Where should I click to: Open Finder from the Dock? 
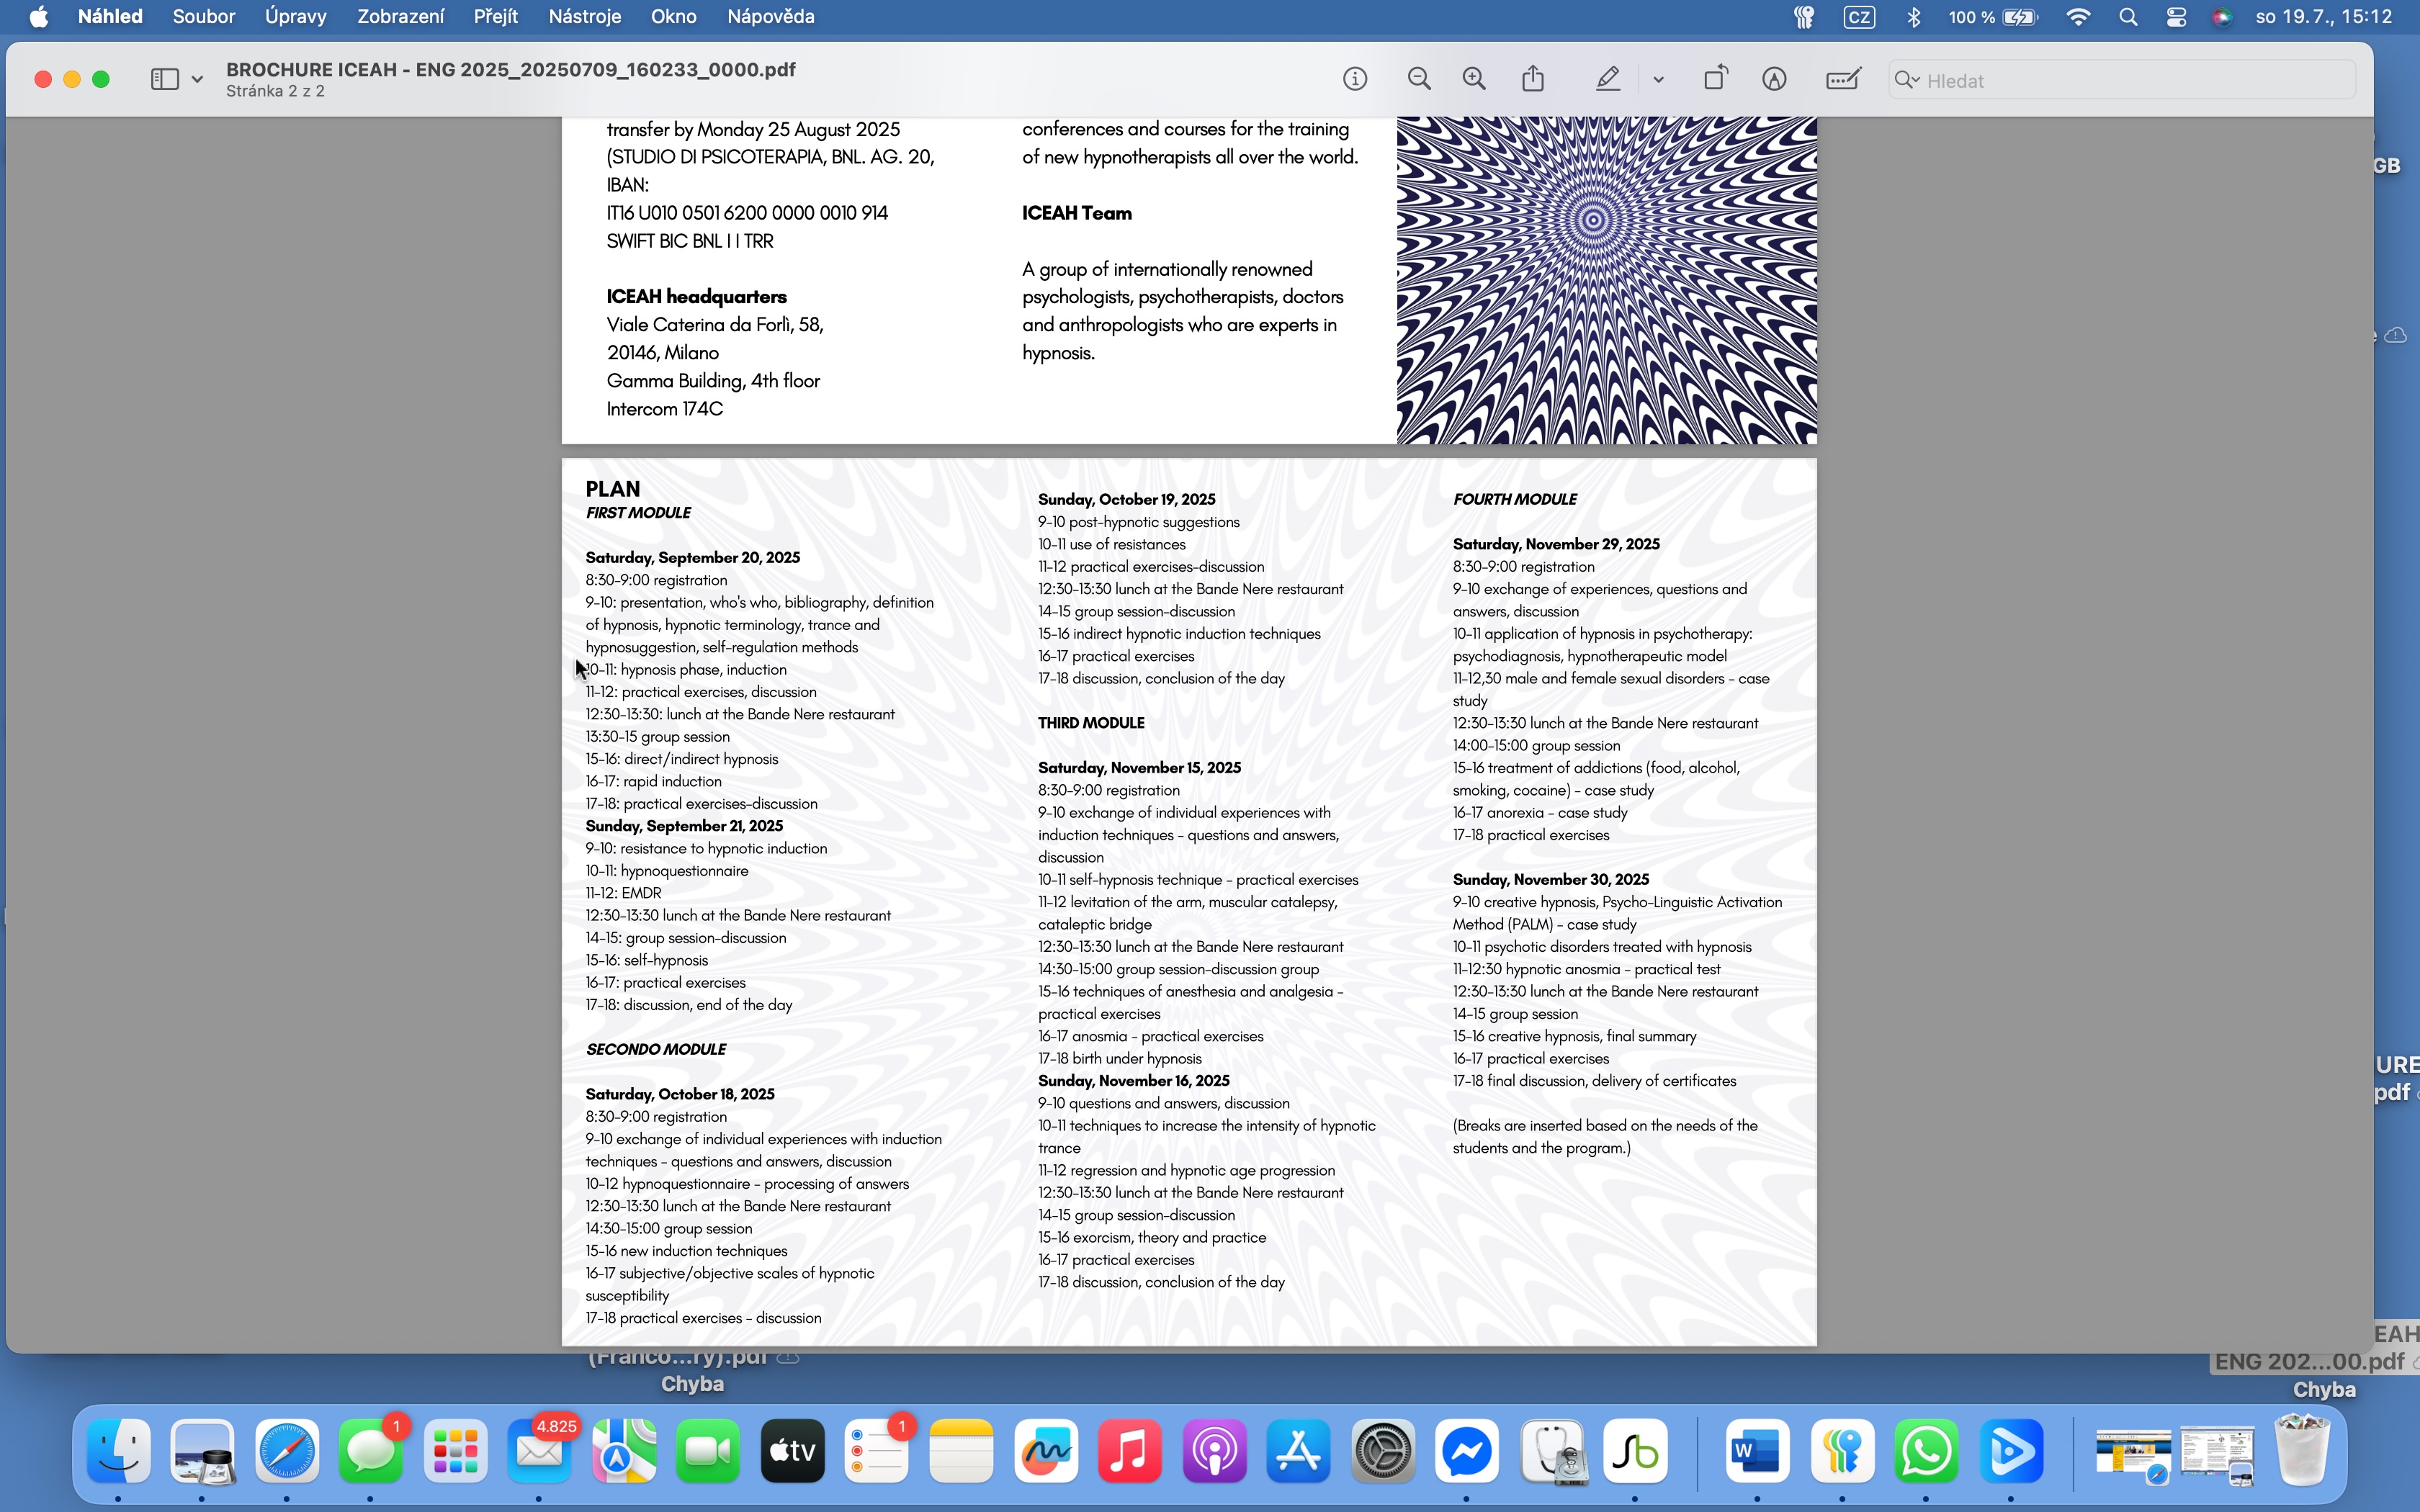coord(118,1450)
